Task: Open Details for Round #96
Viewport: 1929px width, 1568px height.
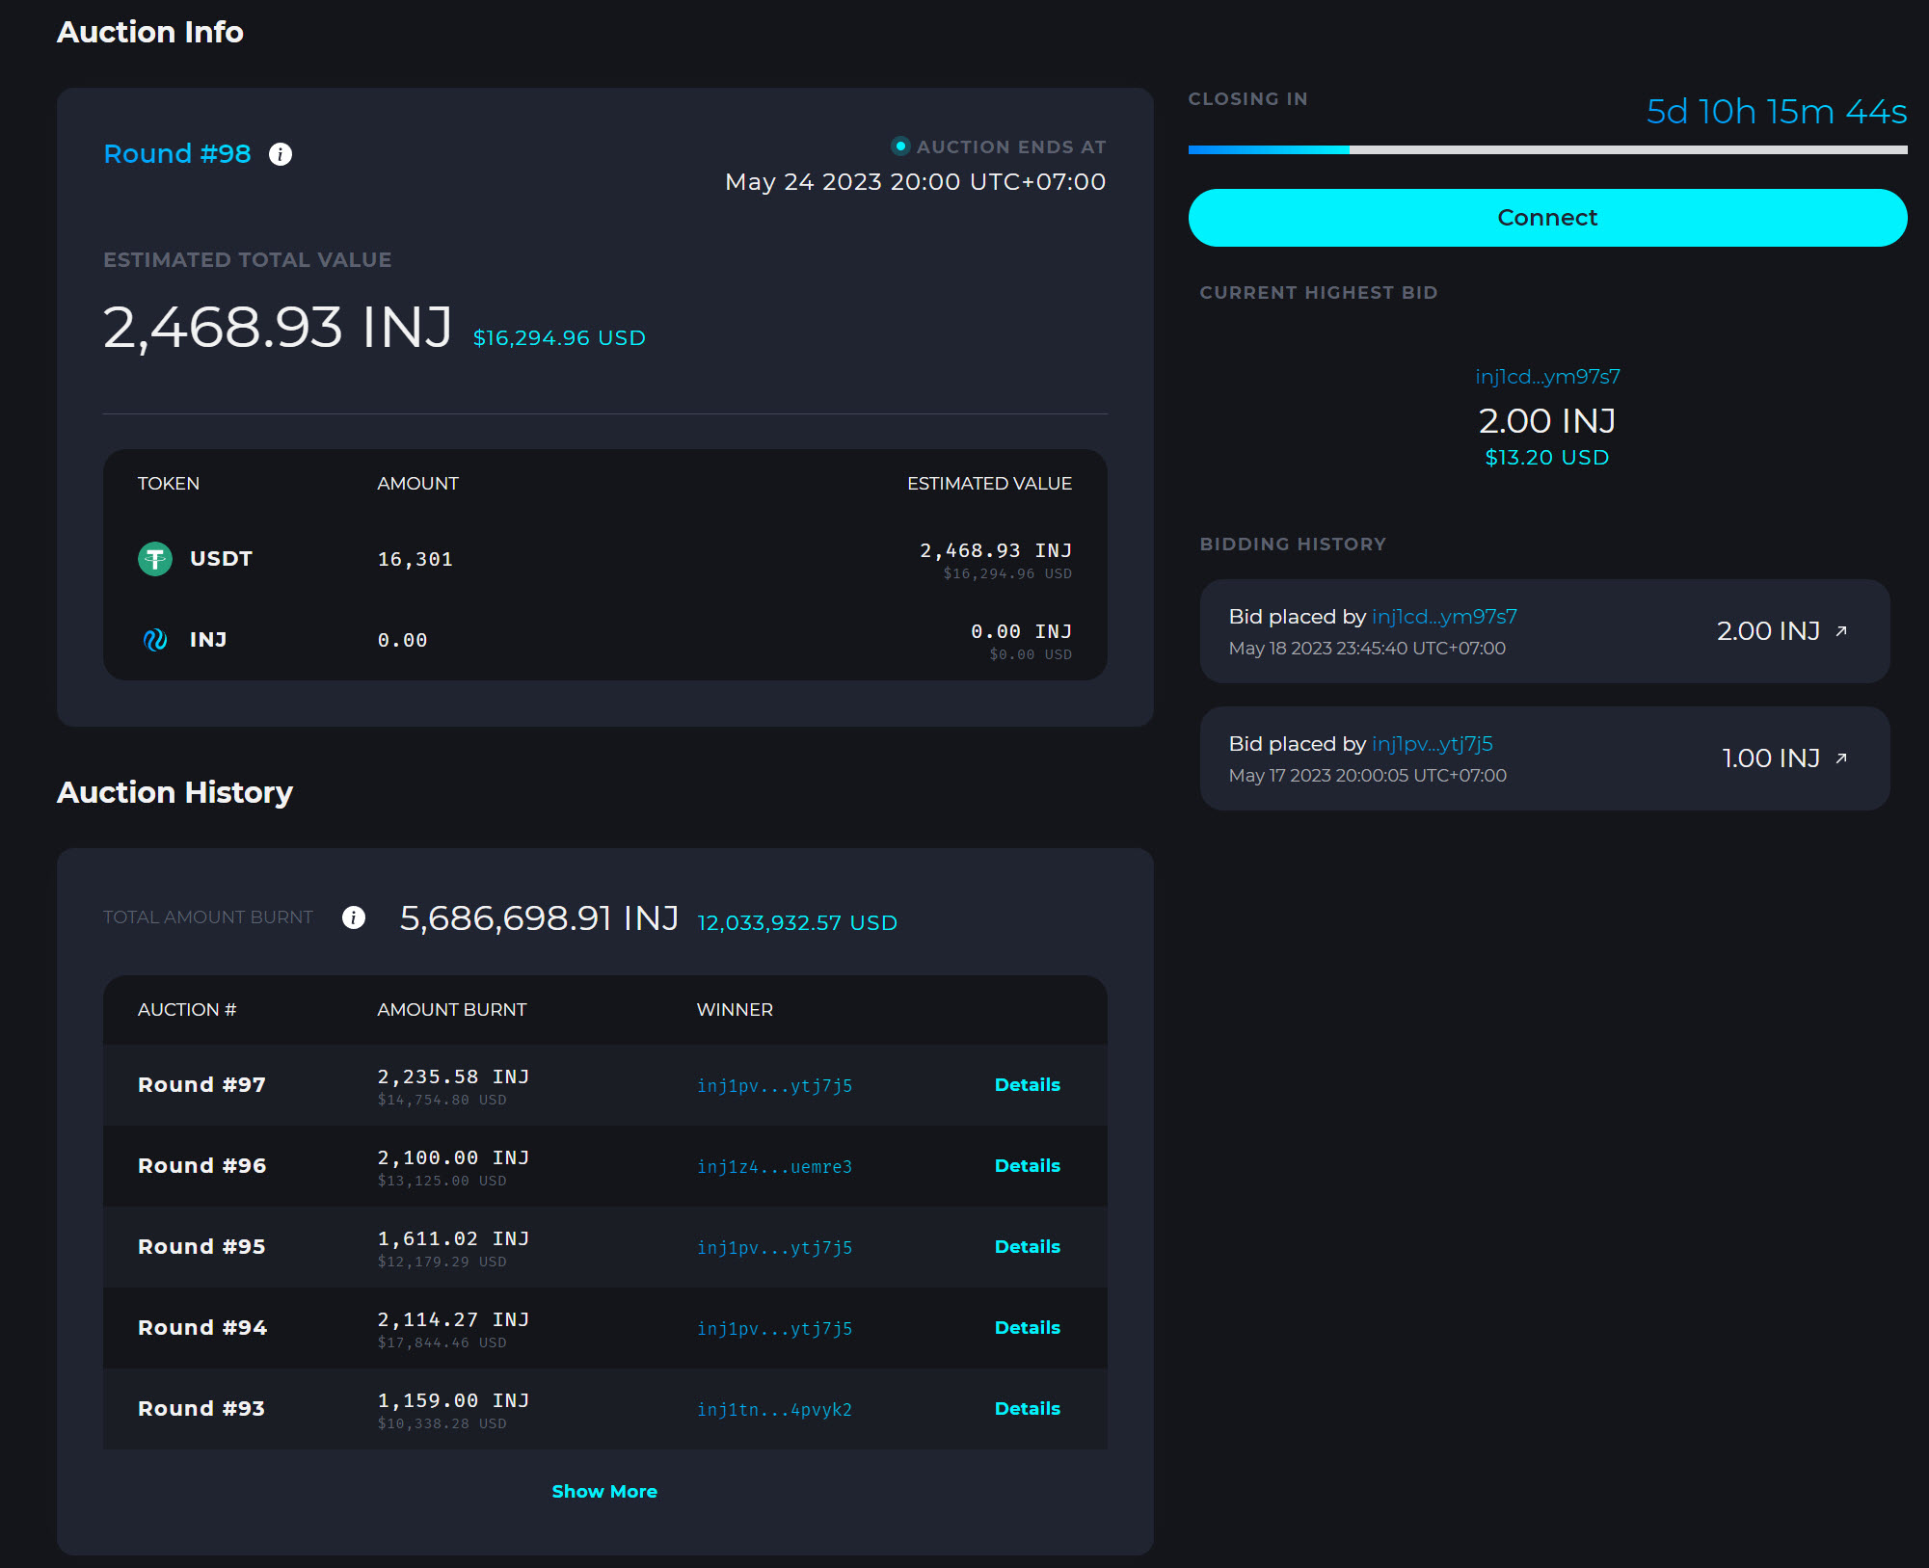Action: coord(1027,1166)
